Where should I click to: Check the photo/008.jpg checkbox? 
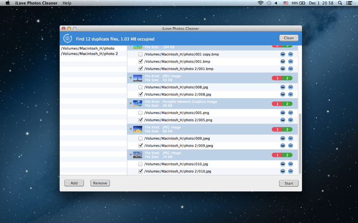pos(141,87)
